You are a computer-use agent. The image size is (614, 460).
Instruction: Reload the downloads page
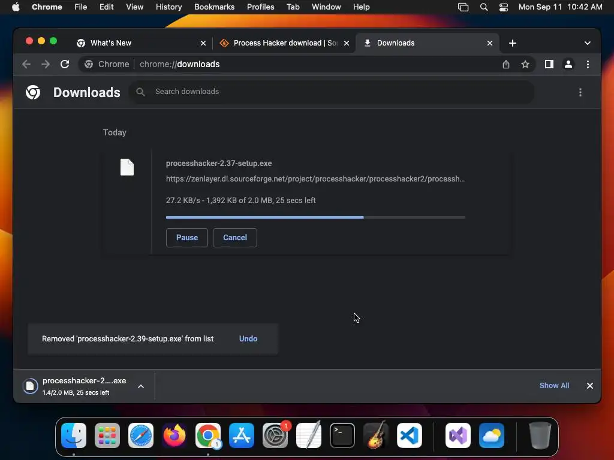click(x=65, y=64)
